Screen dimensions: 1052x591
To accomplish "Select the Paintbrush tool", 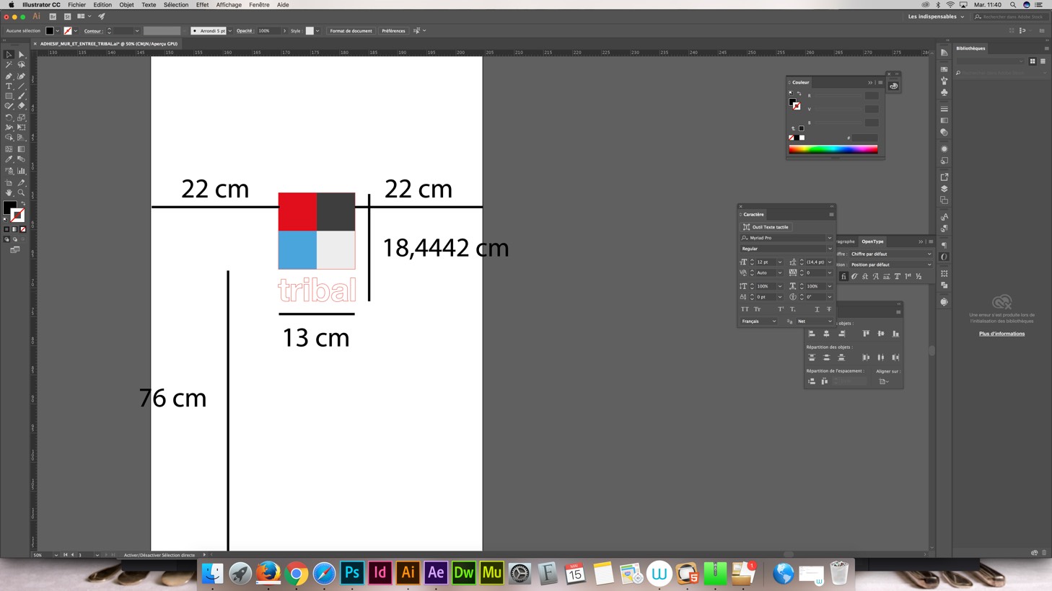I will 21,96.
